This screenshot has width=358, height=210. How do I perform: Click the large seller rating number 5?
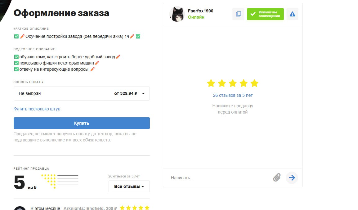(x=19, y=183)
